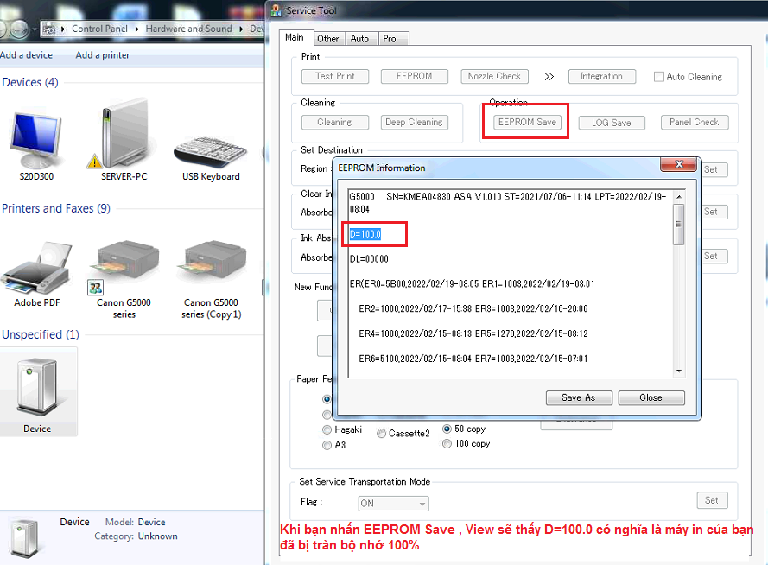768x565 pixels.
Task: Select the USB Keyboard device icon
Action: pos(211,150)
